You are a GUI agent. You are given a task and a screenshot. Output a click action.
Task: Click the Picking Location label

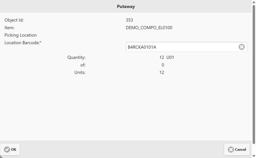(20, 35)
